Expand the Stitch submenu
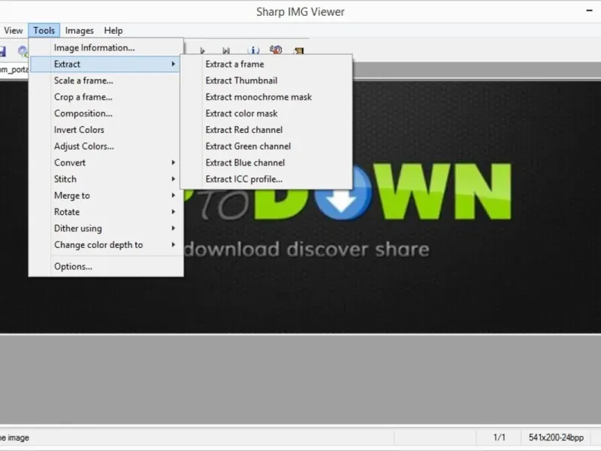The image size is (601, 451). coord(106,179)
